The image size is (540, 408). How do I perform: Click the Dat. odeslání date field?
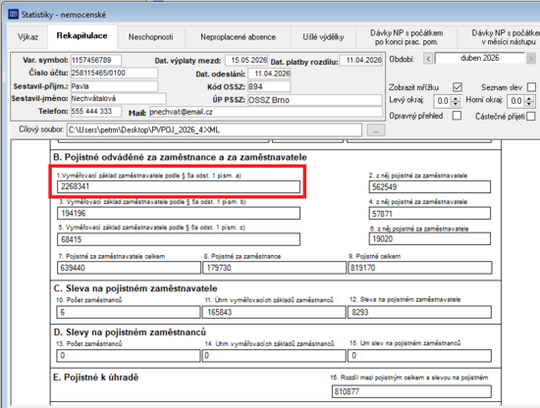269,74
